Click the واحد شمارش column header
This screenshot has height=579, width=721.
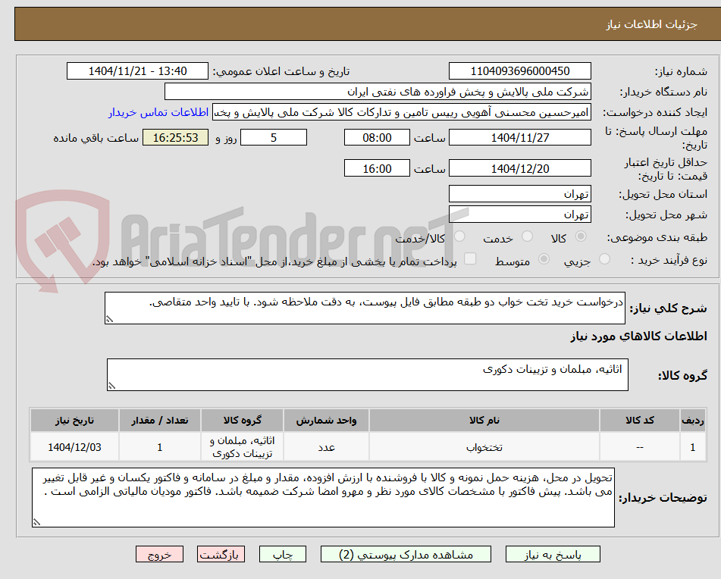coord(326,421)
